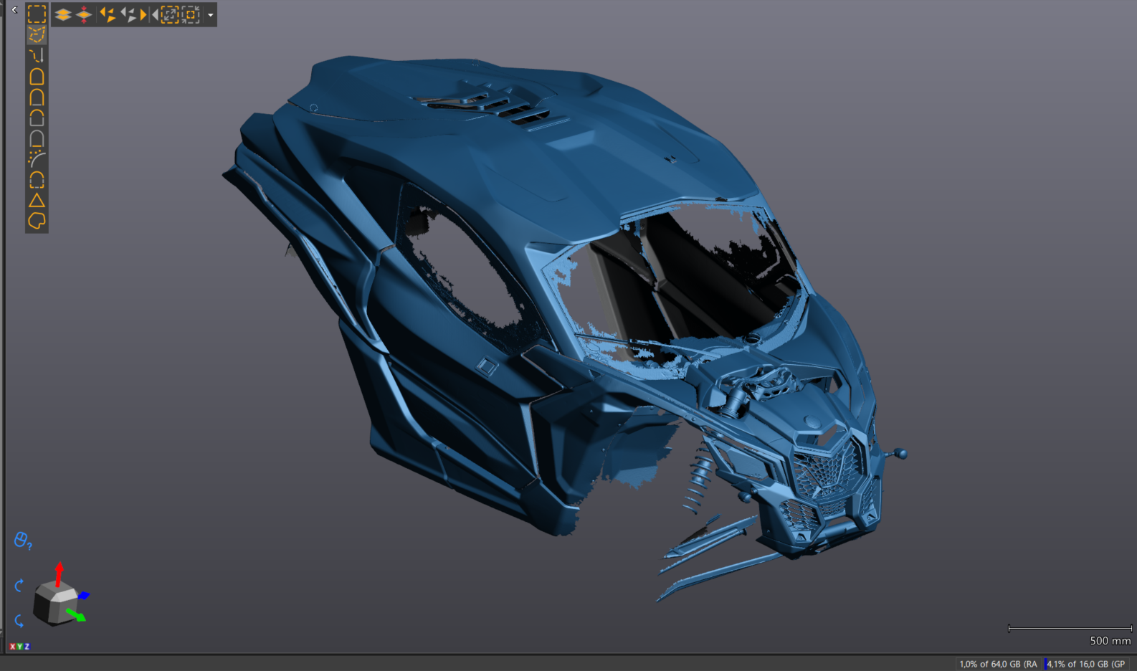The height and width of the screenshot is (671, 1137).
Task: Click the view orientation cube
Action: (55, 601)
